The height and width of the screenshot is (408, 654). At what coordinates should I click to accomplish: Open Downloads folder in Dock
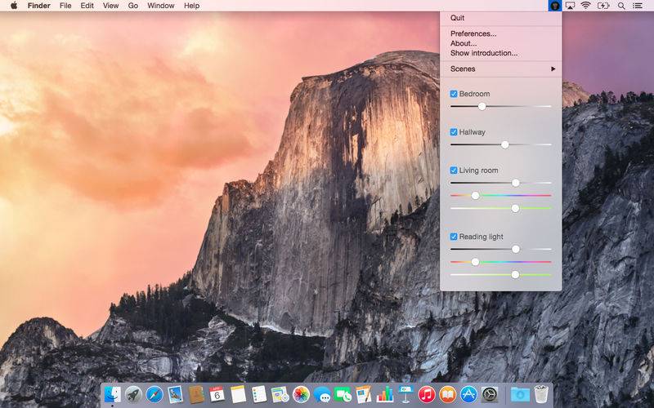tap(520, 394)
